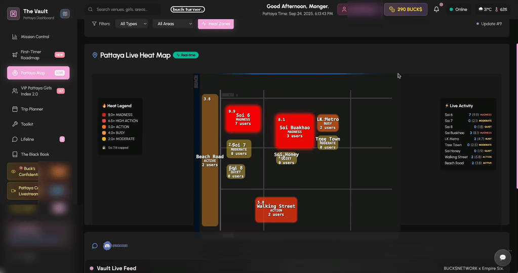Open the chat support bubble
518x273 pixels.
502,257
